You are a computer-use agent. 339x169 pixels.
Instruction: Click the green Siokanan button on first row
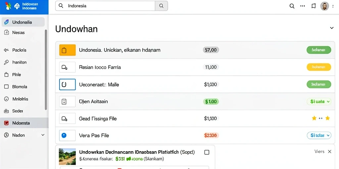[x=319, y=50]
